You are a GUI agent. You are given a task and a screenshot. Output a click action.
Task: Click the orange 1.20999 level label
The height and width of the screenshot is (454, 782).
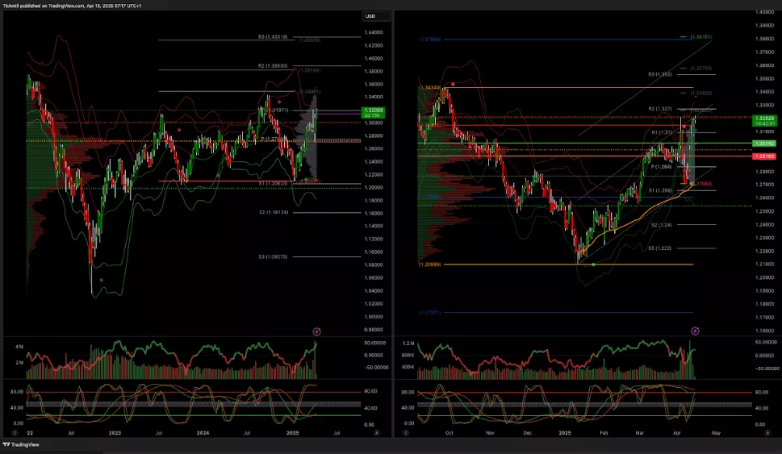tap(429, 264)
